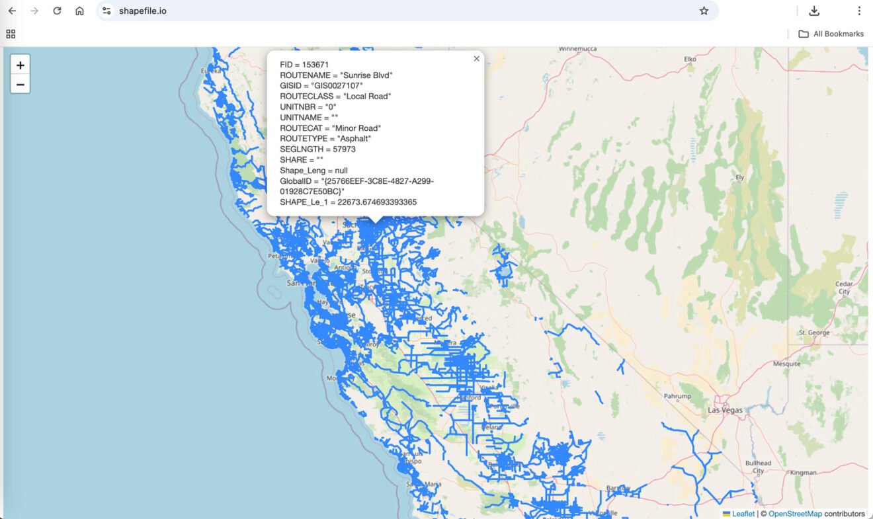Toggle the bookmark star for this page

705,11
